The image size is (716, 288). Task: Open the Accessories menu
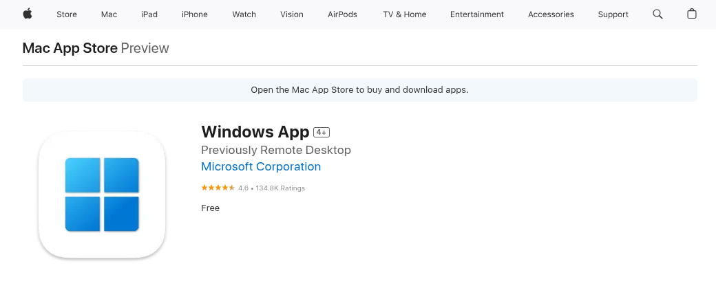[x=551, y=14]
